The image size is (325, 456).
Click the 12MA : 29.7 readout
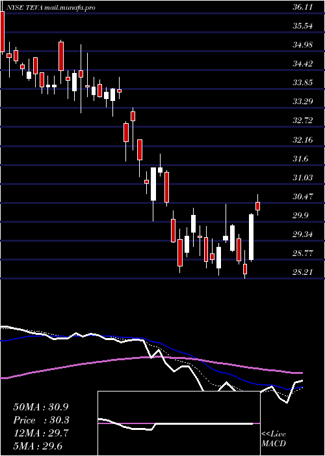(41, 433)
